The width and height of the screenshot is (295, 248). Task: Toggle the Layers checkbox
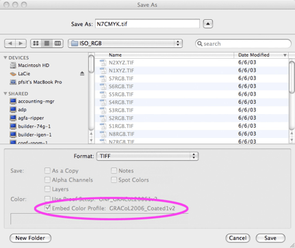(x=47, y=189)
